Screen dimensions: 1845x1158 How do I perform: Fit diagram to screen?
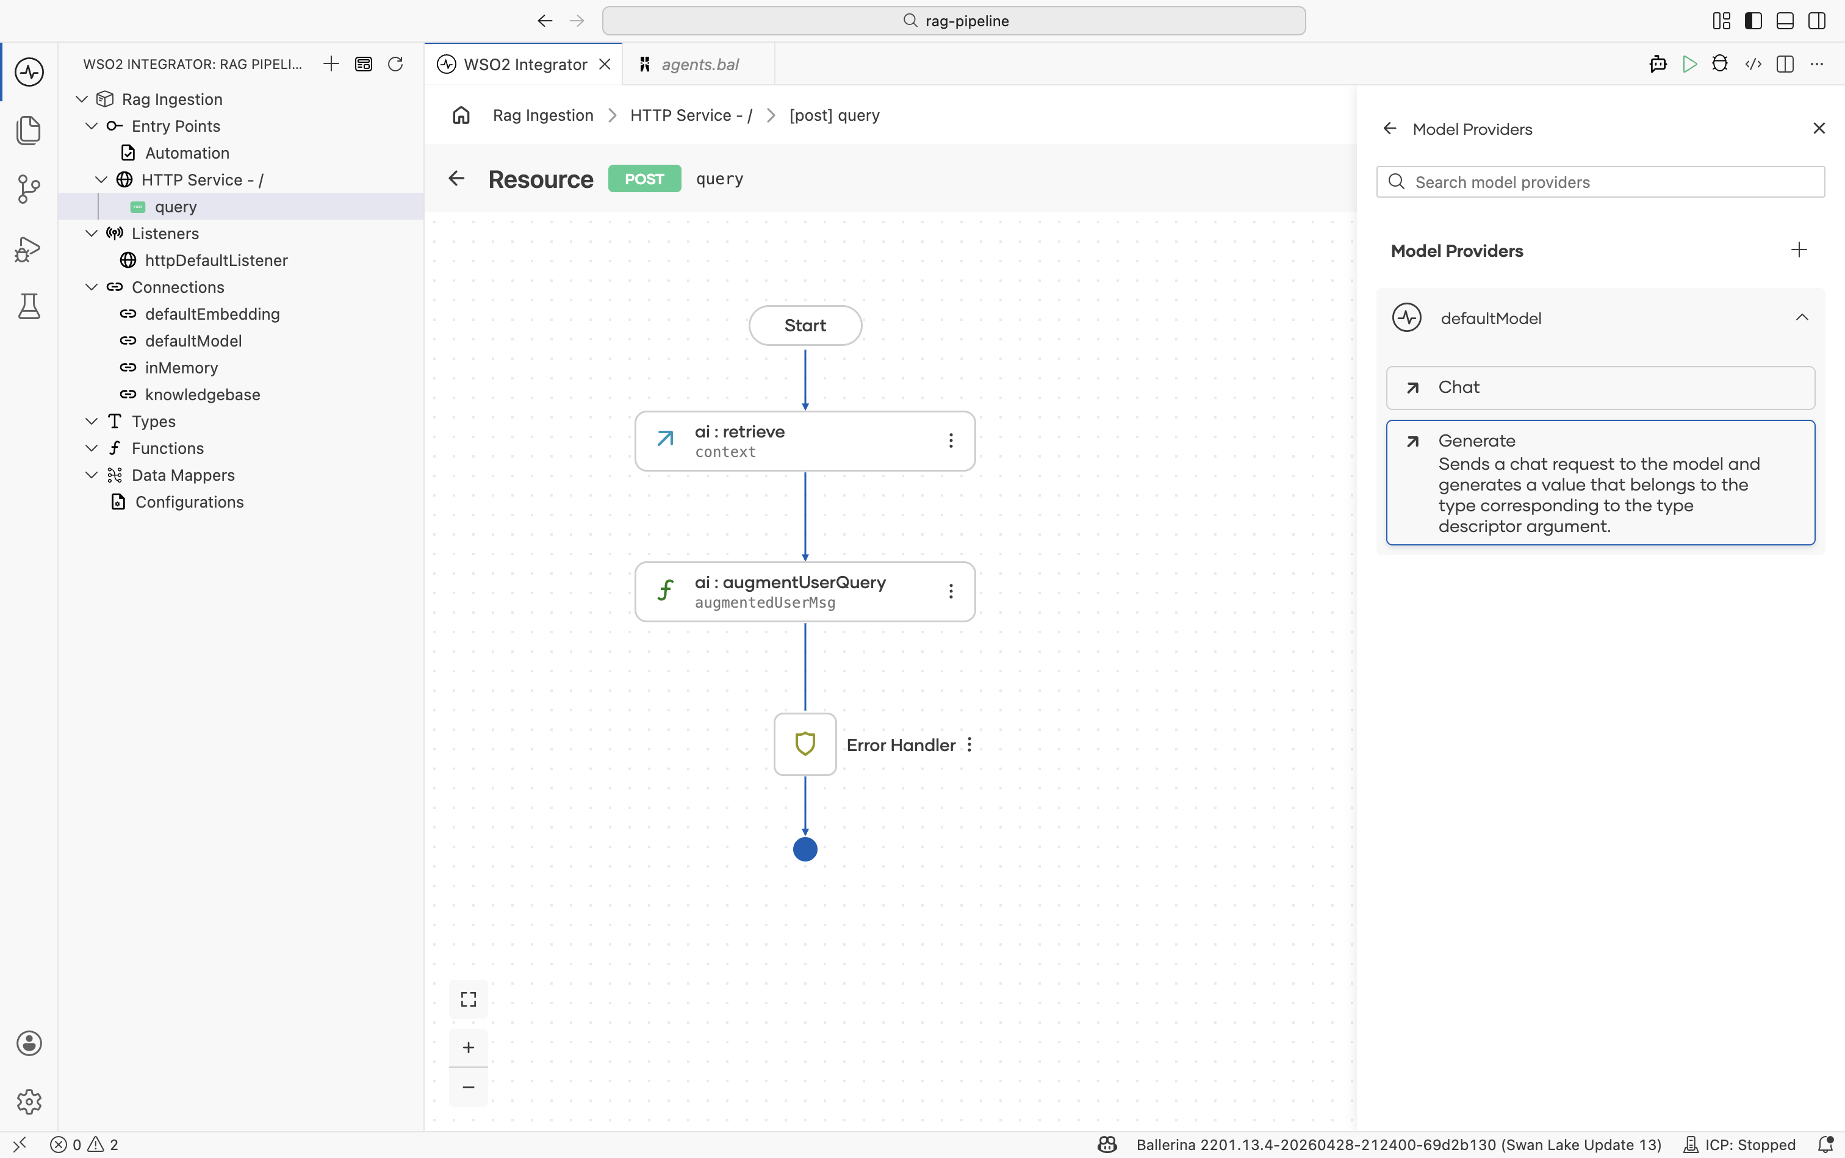tap(469, 999)
